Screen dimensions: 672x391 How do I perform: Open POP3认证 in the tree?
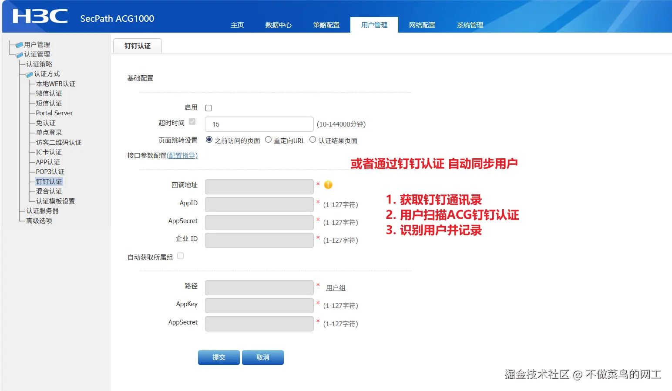(x=50, y=172)
